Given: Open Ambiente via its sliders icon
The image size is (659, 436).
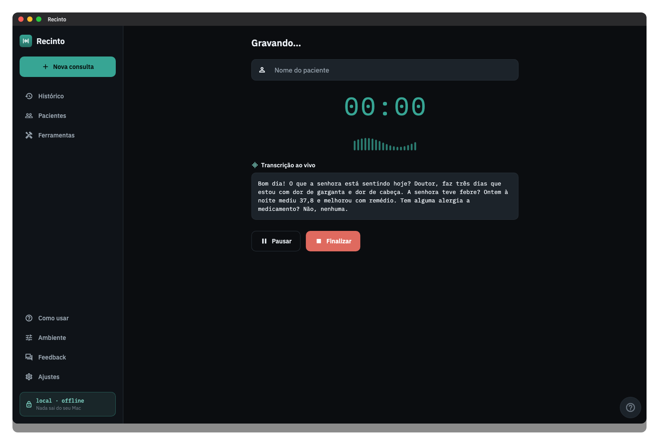Looking at the screenshot, I should click(x=29, y=338).
